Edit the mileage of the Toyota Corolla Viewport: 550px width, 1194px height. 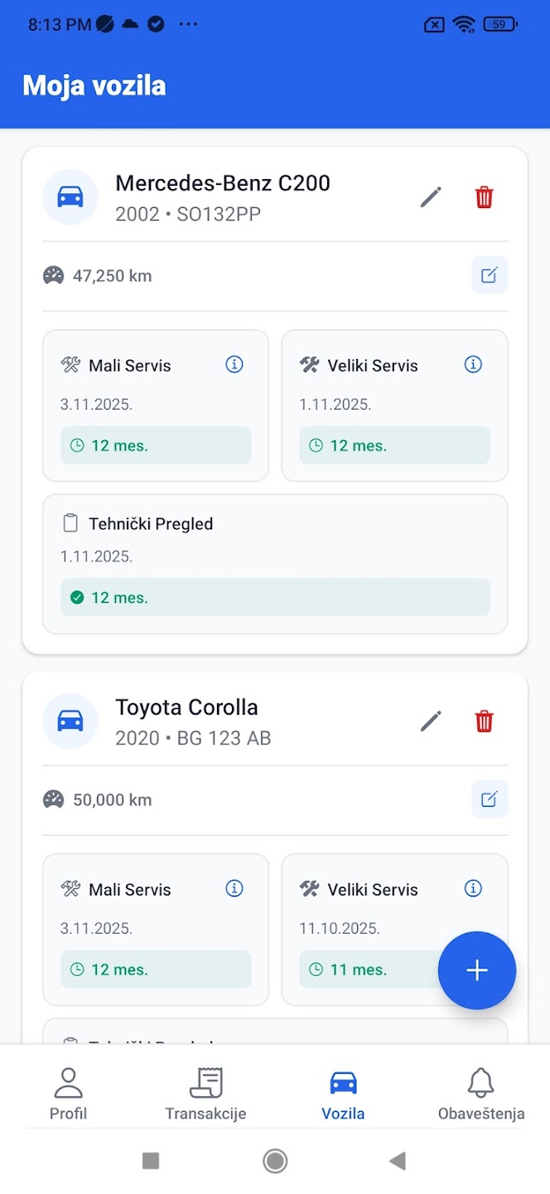point(490,798)
